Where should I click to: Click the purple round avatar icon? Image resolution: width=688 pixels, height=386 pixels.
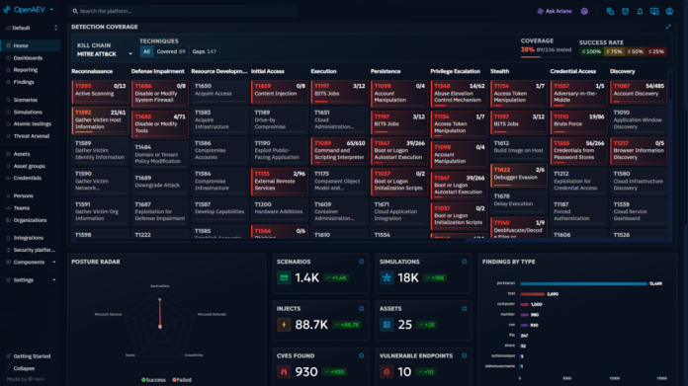pyautogui.click(x=584, y=12)
